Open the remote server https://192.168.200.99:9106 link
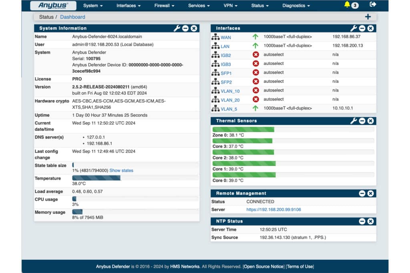Screen dimensions: 410x273 273,209
